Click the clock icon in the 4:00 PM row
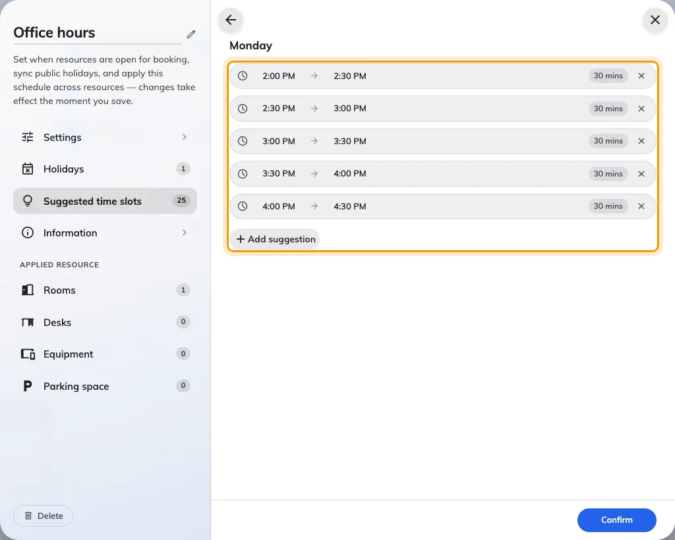This screenshot has width=675, height=540. click(243, 206)
